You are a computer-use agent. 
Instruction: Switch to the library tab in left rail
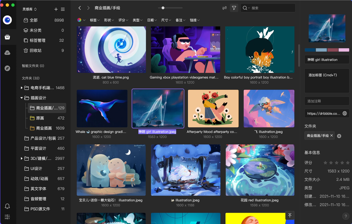click(x=8, y=37)
